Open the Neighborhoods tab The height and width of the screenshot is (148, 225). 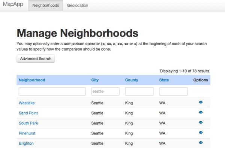[46, 6]
